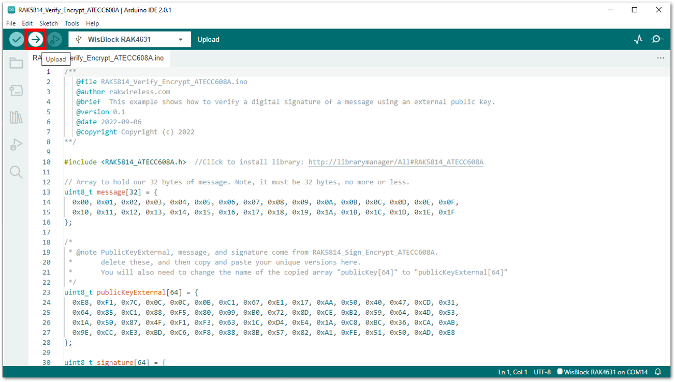Click the publicKeyExternal[64] declaration
This screenshot has height=382, width=675.
[x=131, y=292]
